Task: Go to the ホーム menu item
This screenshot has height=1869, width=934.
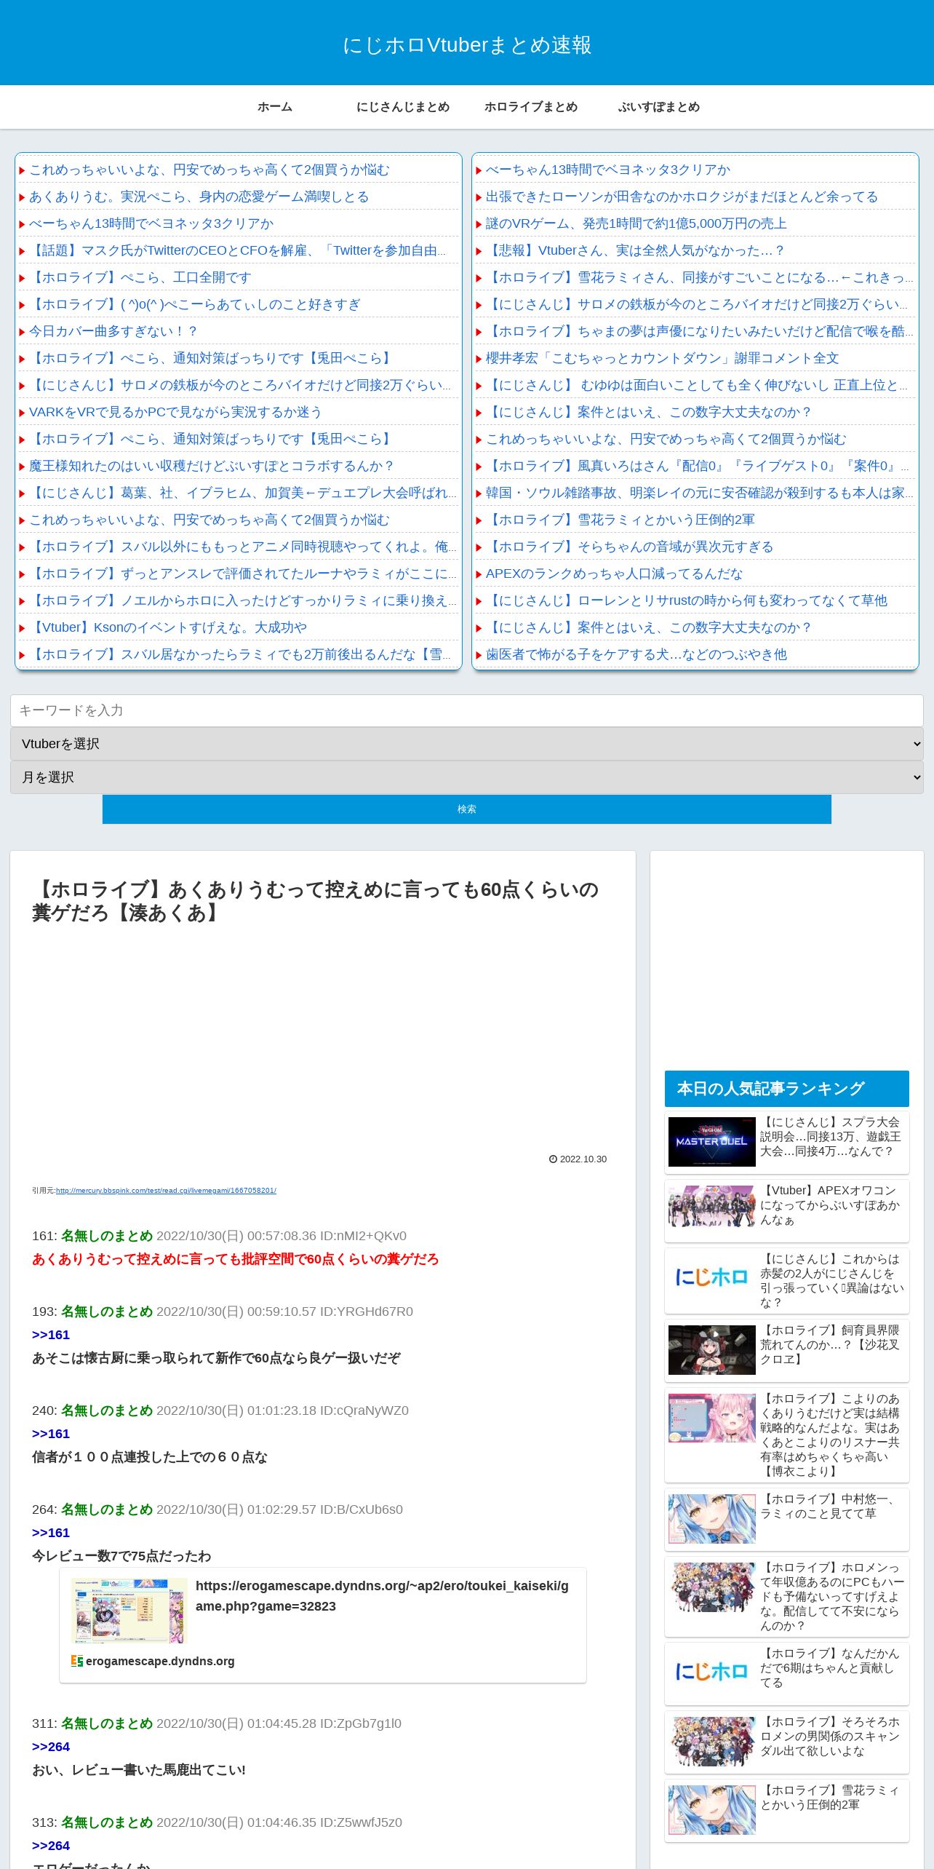Action: click(x=275, y=107)
